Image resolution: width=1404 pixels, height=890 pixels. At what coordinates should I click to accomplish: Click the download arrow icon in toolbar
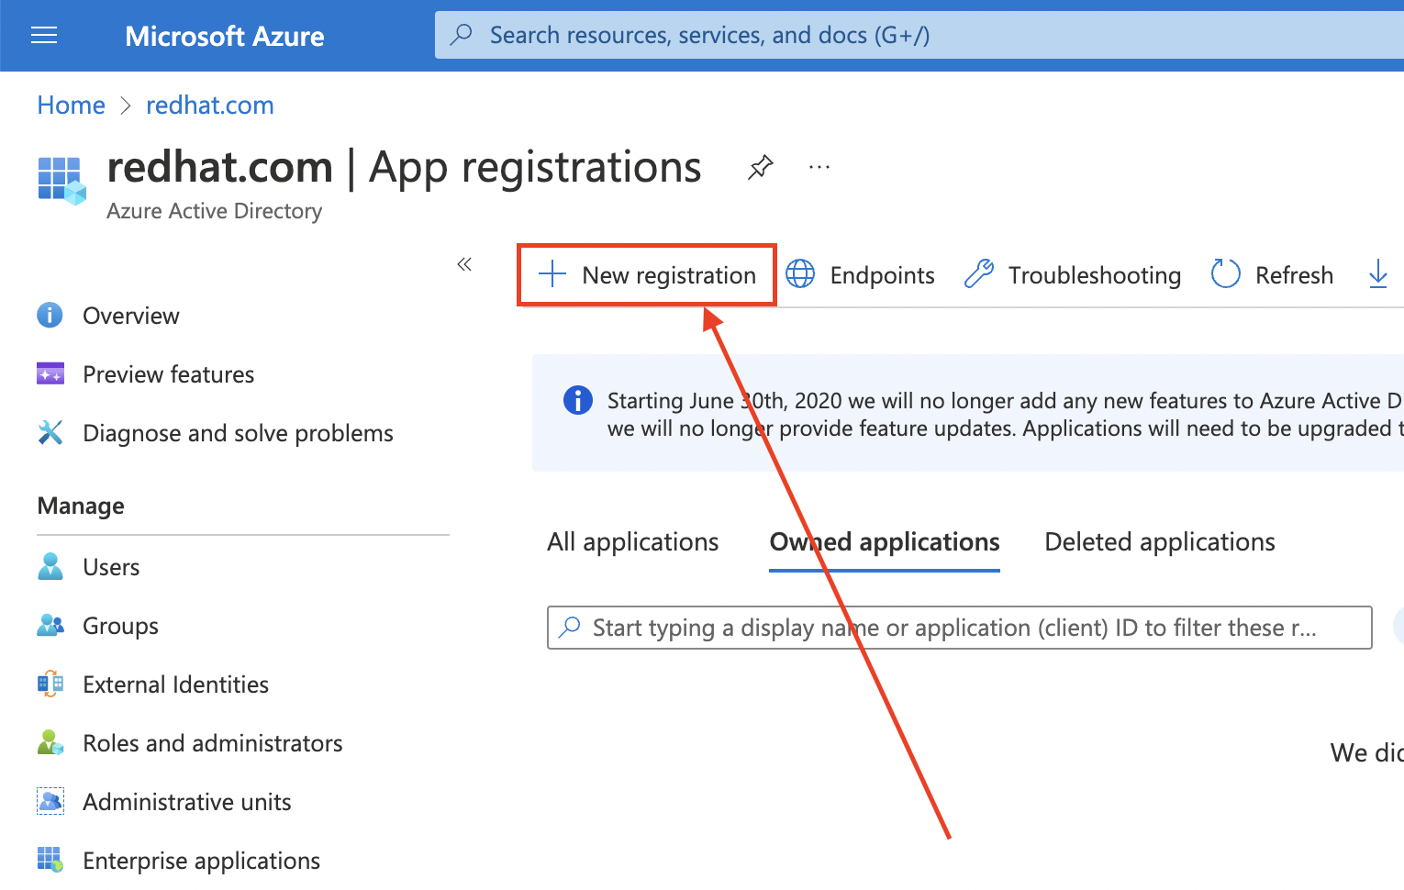pyautogui.click(x=1377, y=274)
